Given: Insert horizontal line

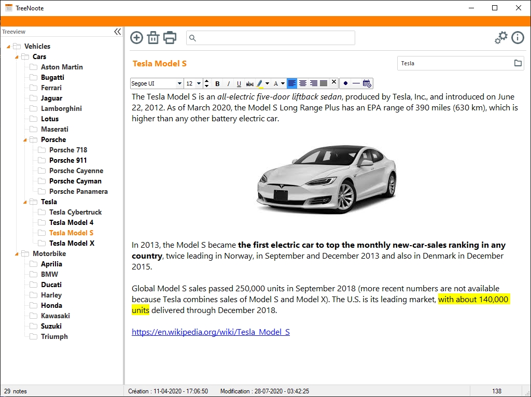Looking at the screenshot, I should tap(356, 83).
